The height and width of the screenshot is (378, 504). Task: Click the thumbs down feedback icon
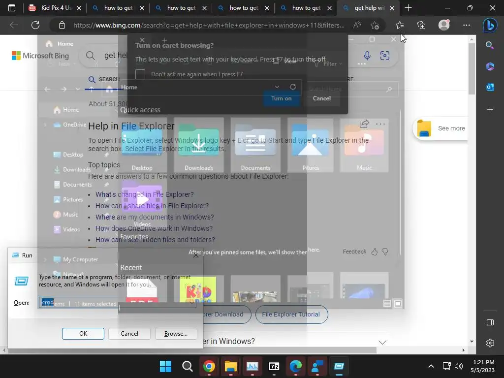(385, 252)
